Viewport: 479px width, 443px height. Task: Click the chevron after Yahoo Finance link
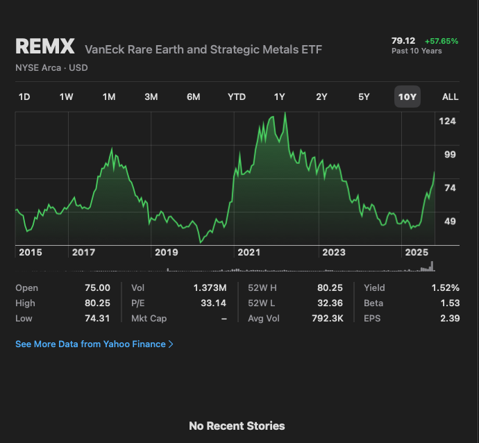[171, 344]
